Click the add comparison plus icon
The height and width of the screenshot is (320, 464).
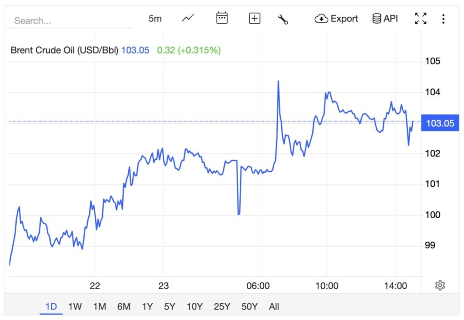click(x=254, y=18)
